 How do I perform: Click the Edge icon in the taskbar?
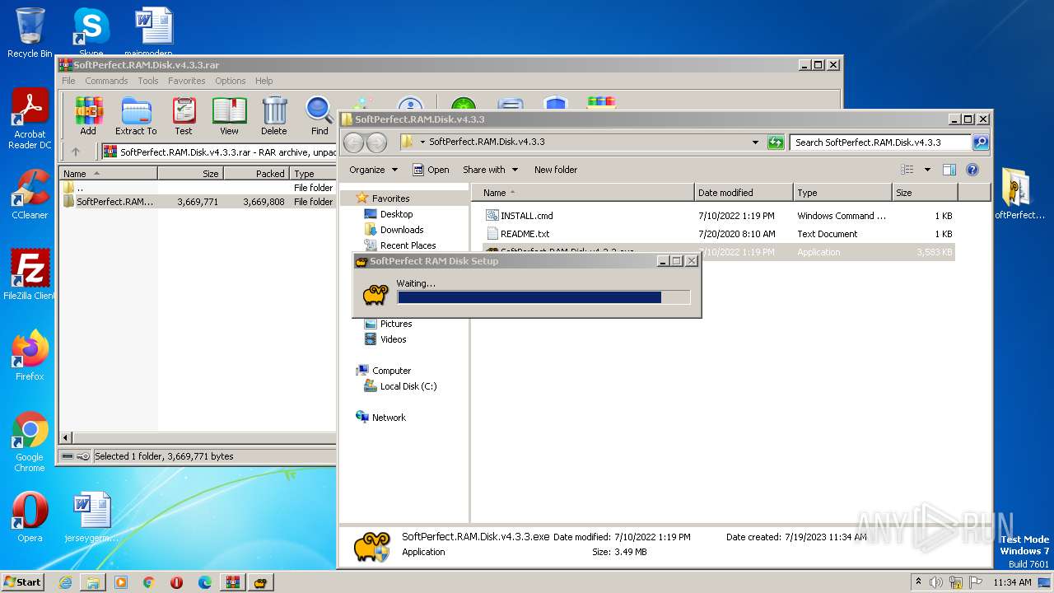point(205,582)
